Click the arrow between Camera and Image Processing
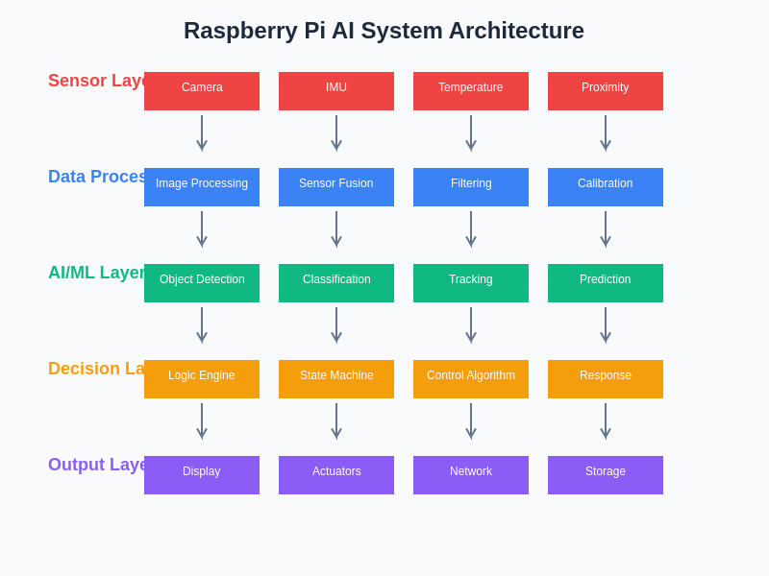Screen dimensions: 769x576 [202, 133]
